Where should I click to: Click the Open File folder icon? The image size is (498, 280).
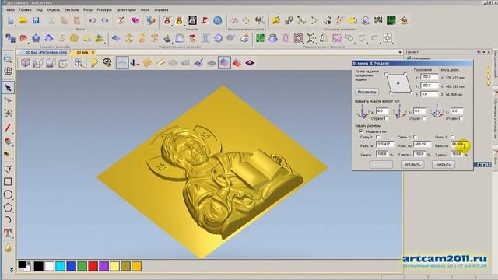(23, 21)
